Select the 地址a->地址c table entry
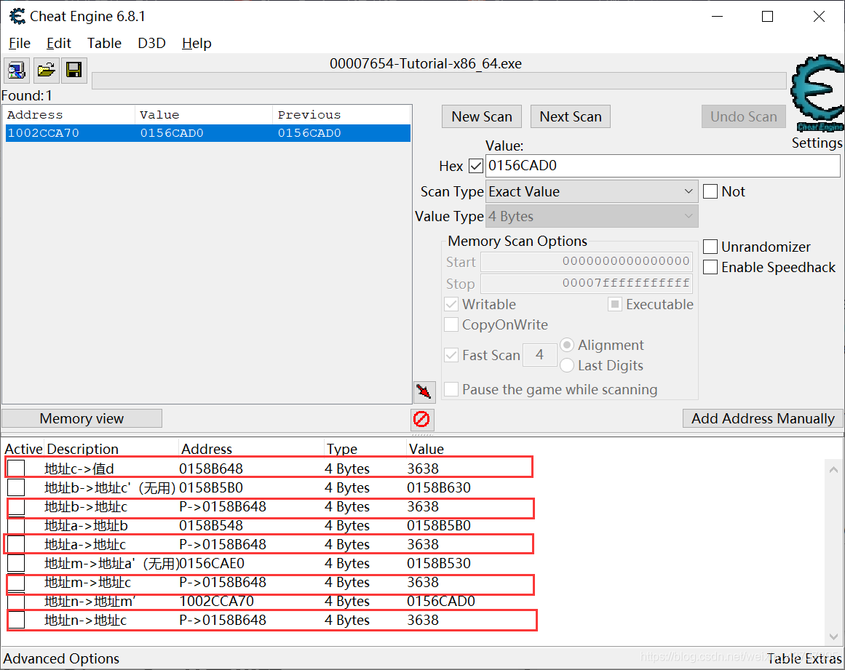 [x=269, y=544]
